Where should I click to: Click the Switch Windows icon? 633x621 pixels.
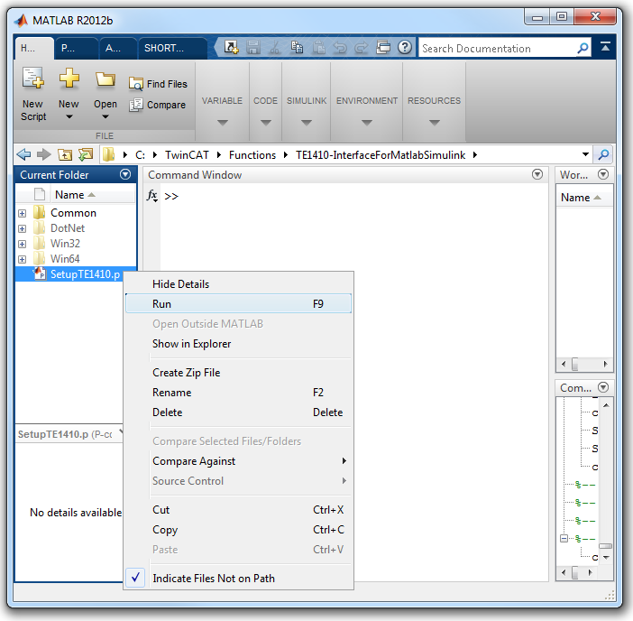tap(383, 48)
